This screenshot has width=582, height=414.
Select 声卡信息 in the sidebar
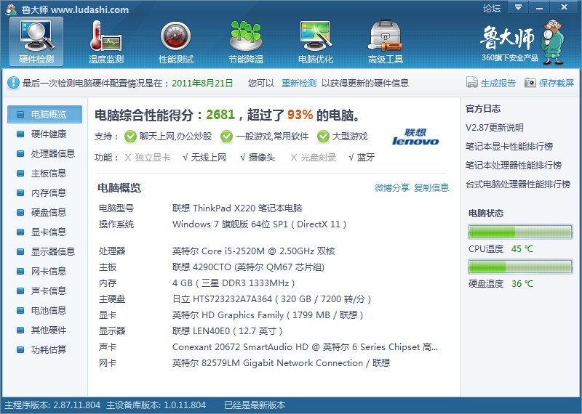[44, 291]
